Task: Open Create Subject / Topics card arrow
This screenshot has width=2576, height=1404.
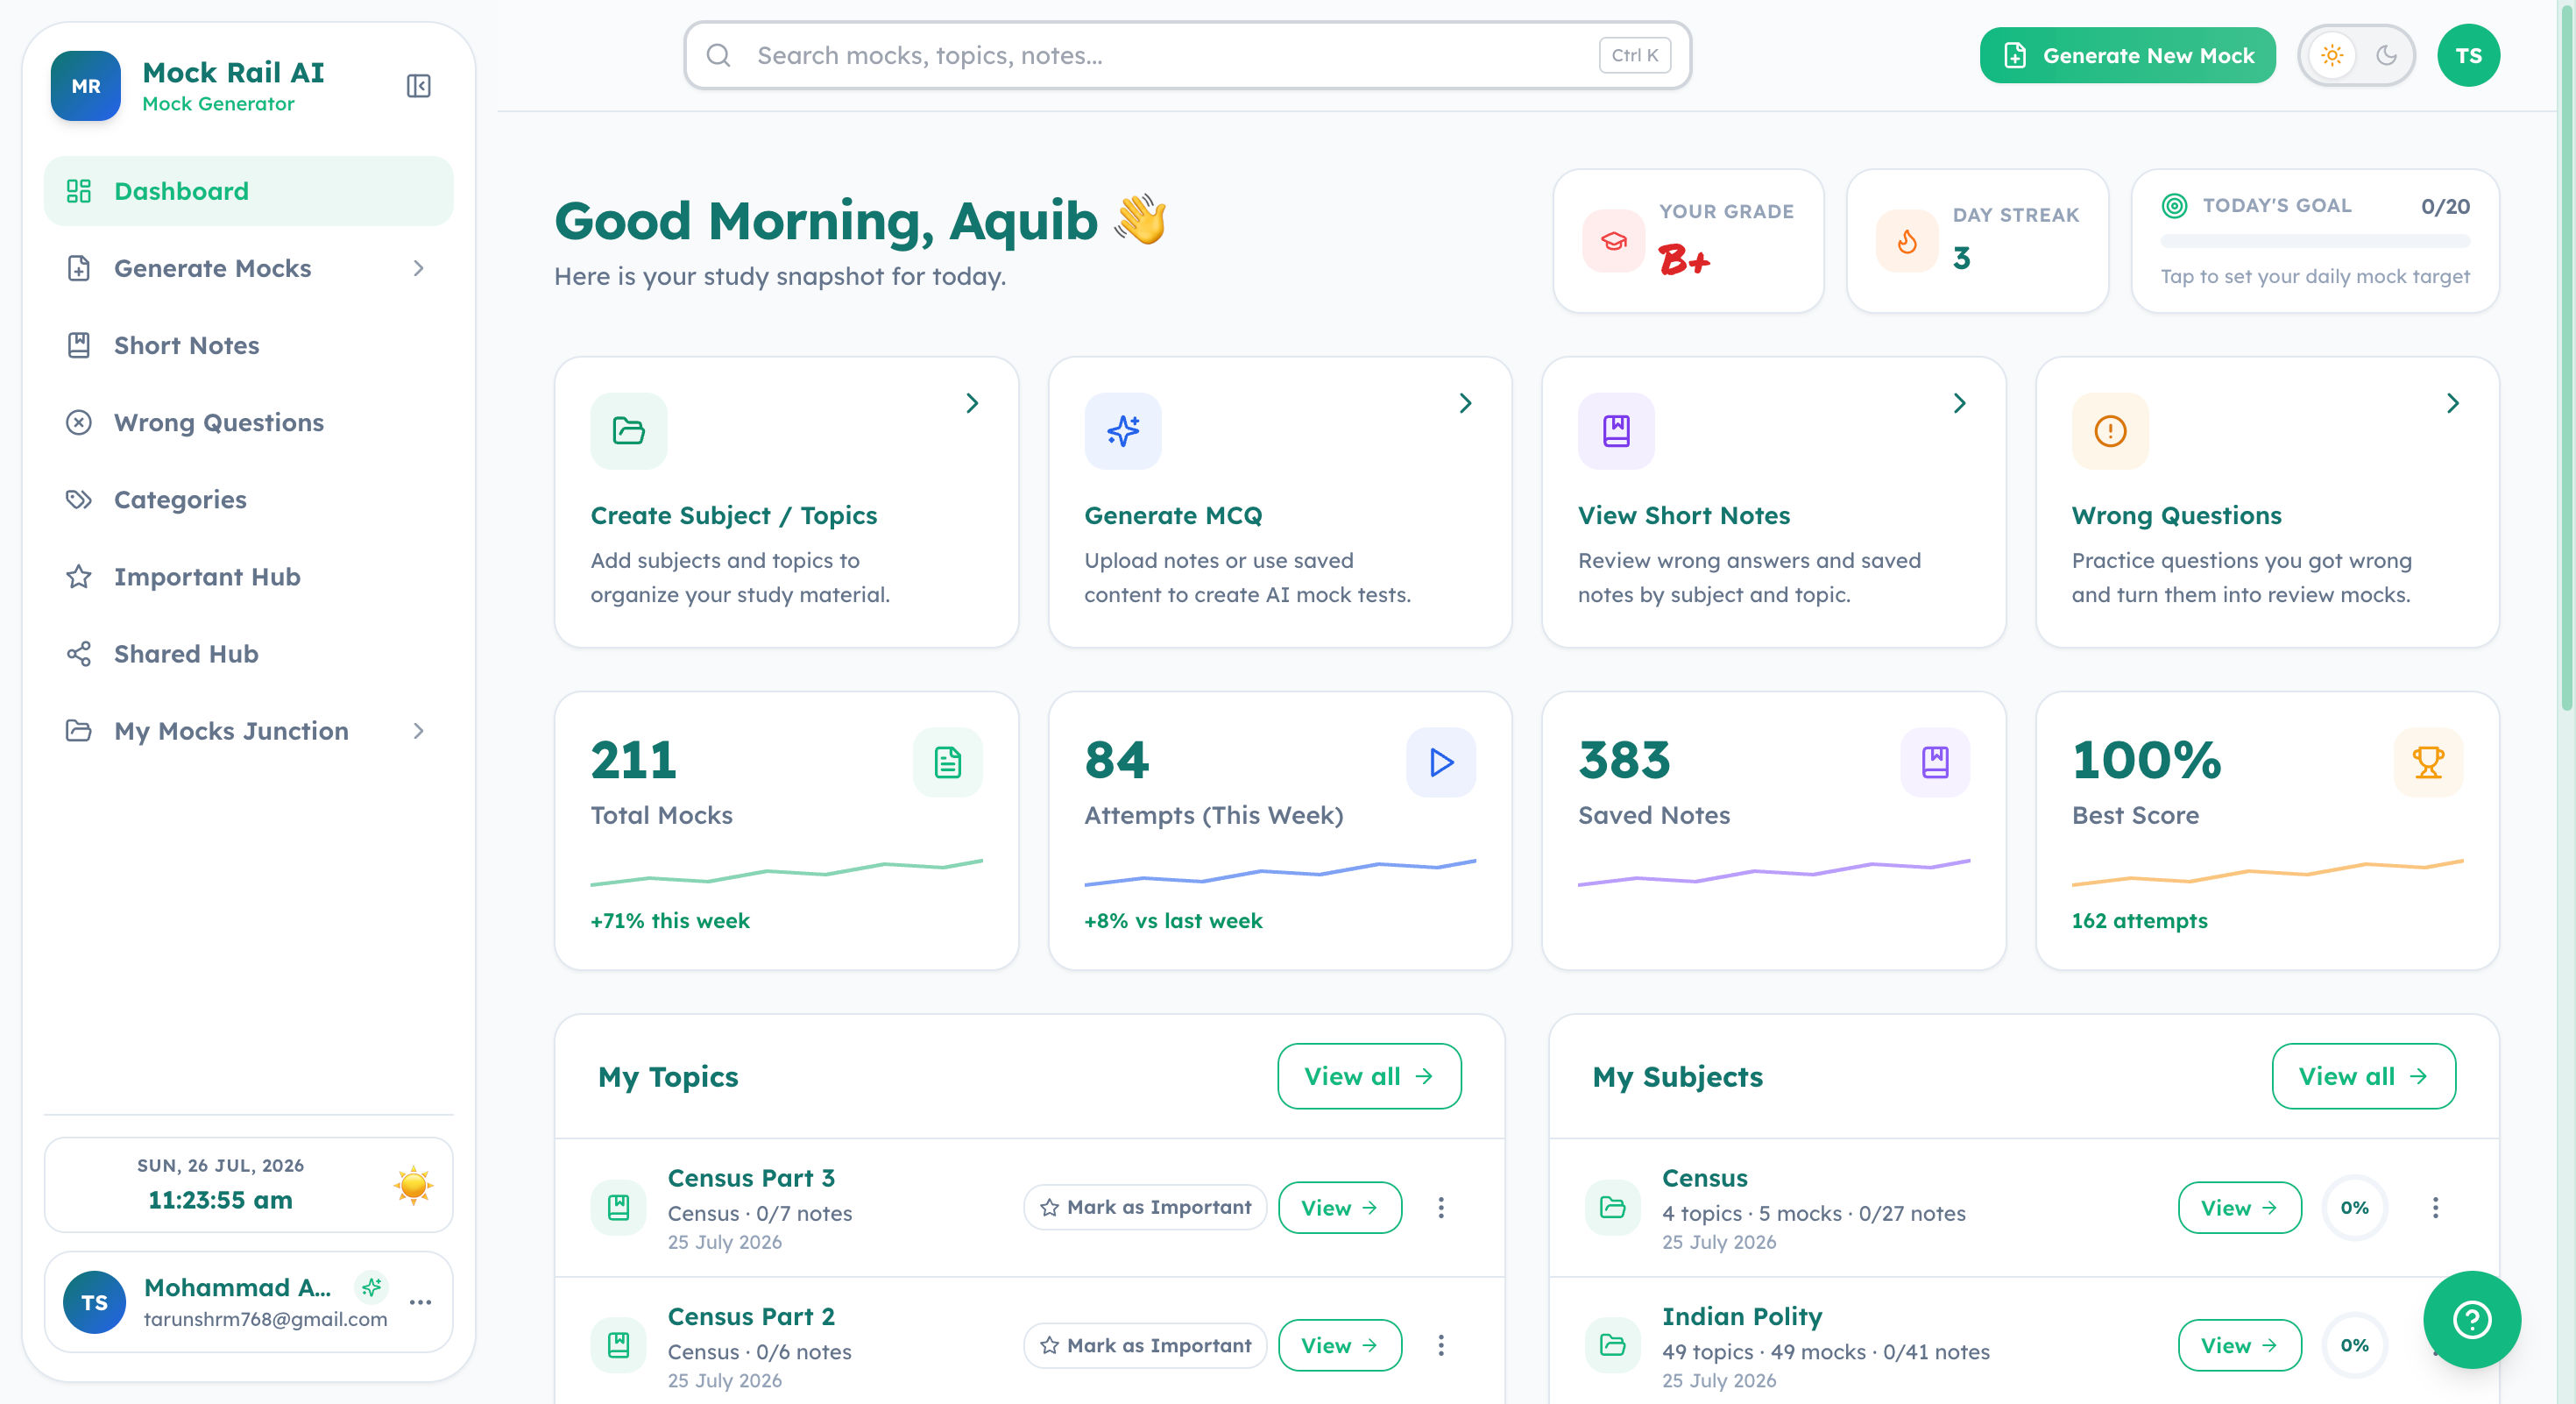Action: click(x=971, y=403)
